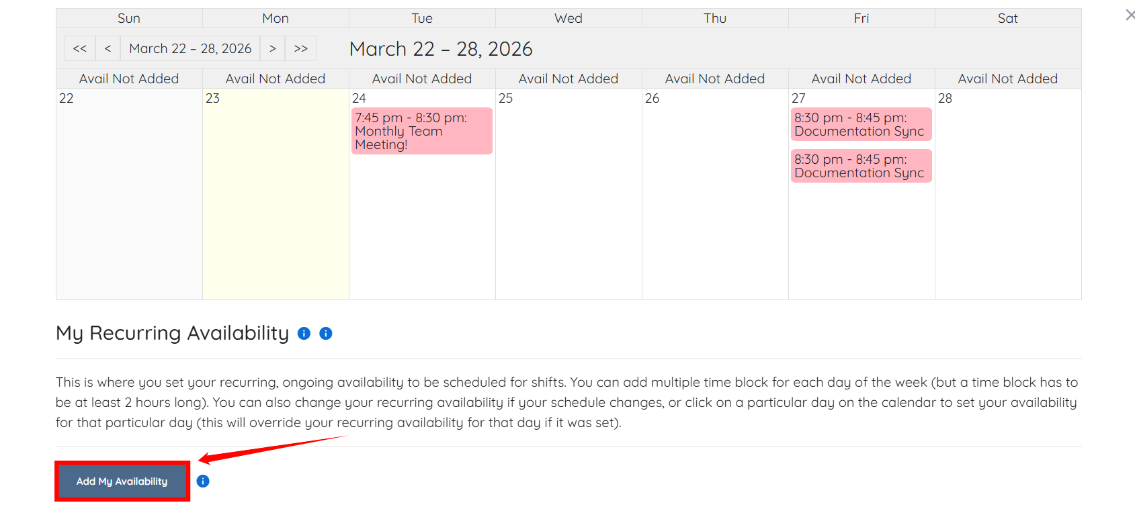Click the Wednesday 25 day cell
Image resolution: width=1135 pixels, height=513 pixels.
[x=569, y=201]
